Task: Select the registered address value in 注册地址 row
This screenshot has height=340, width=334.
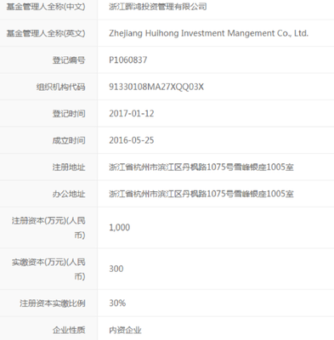Action: click(201, 167)
